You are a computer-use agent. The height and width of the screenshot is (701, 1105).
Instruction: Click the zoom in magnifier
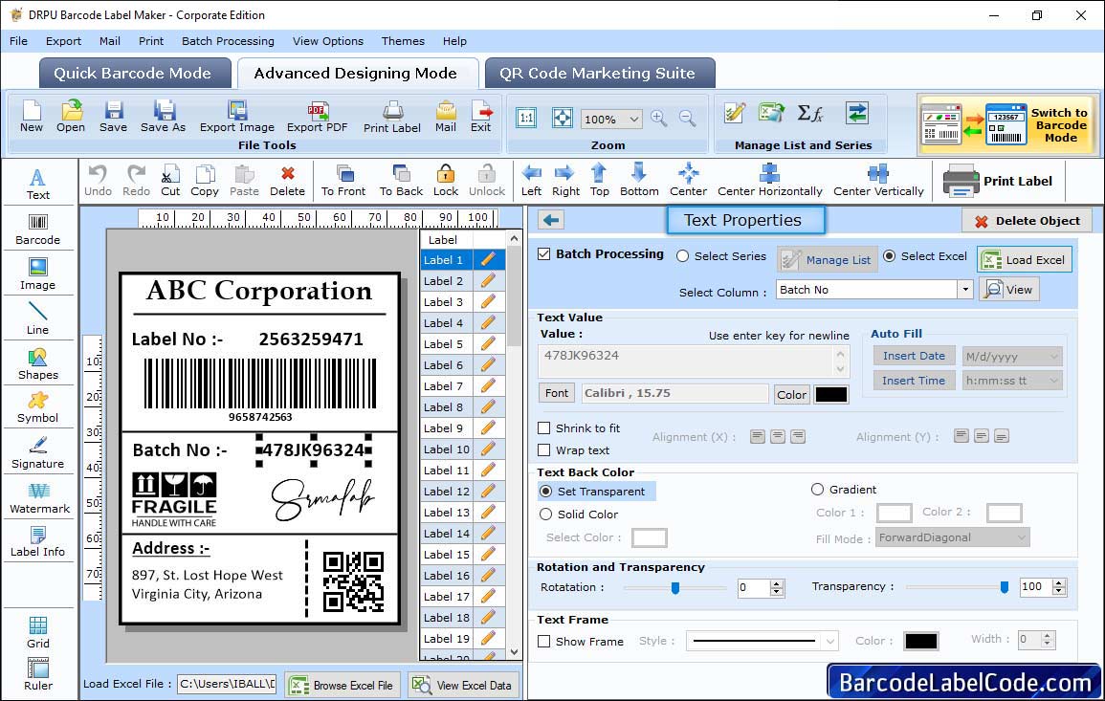click(659, 119)
